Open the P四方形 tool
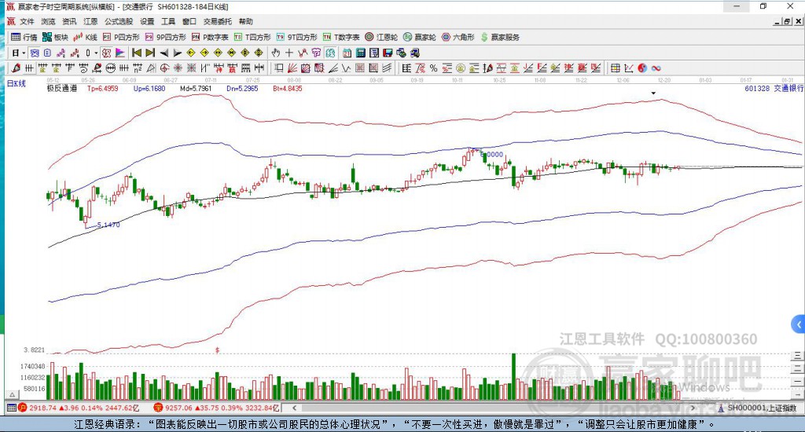 [120, 37]
